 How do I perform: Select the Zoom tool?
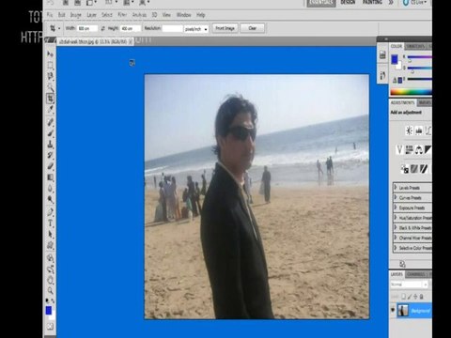click(50, 291)
